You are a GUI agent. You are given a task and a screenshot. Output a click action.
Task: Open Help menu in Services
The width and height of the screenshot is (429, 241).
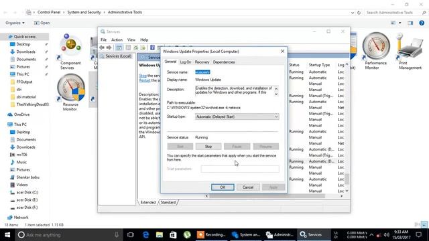coord(144,39)
